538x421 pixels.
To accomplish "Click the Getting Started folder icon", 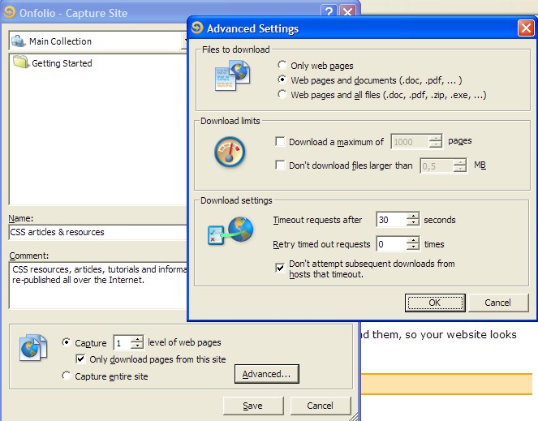I will pyautogui.click(x=20, y=63).
